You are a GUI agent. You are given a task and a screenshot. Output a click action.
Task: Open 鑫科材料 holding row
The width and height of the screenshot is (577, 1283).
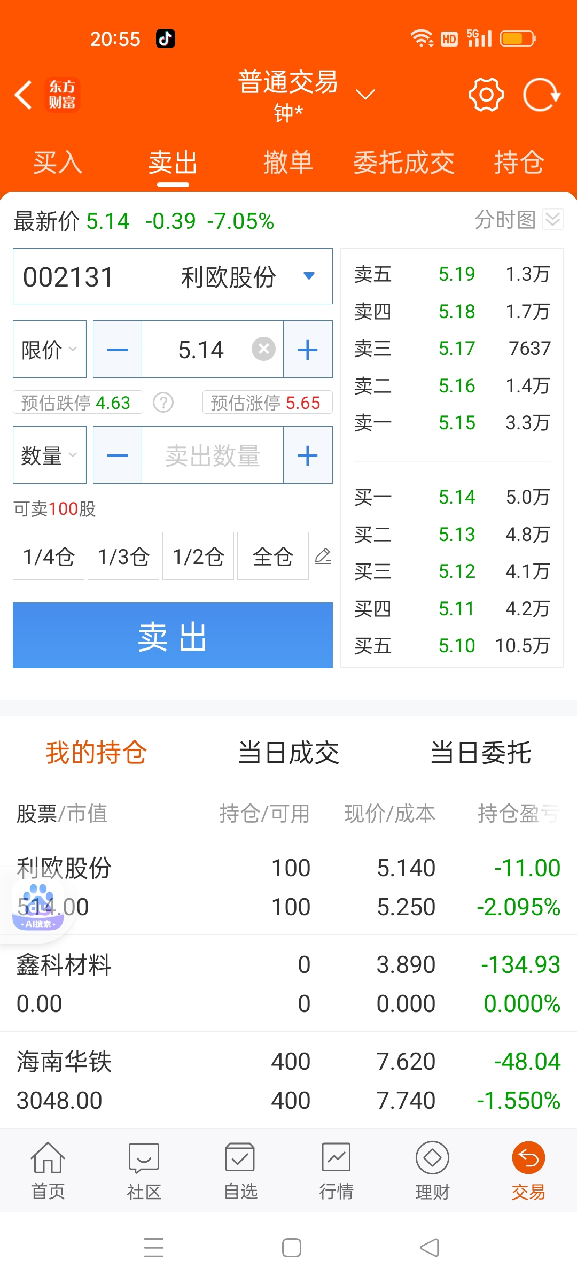[288, 984]
